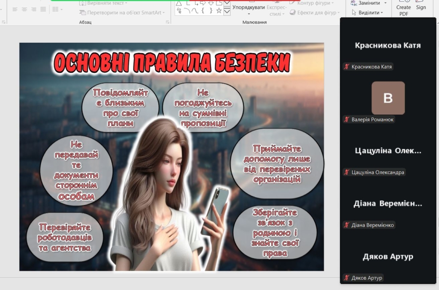Click the Sign button in ribbon

[421, 7]
